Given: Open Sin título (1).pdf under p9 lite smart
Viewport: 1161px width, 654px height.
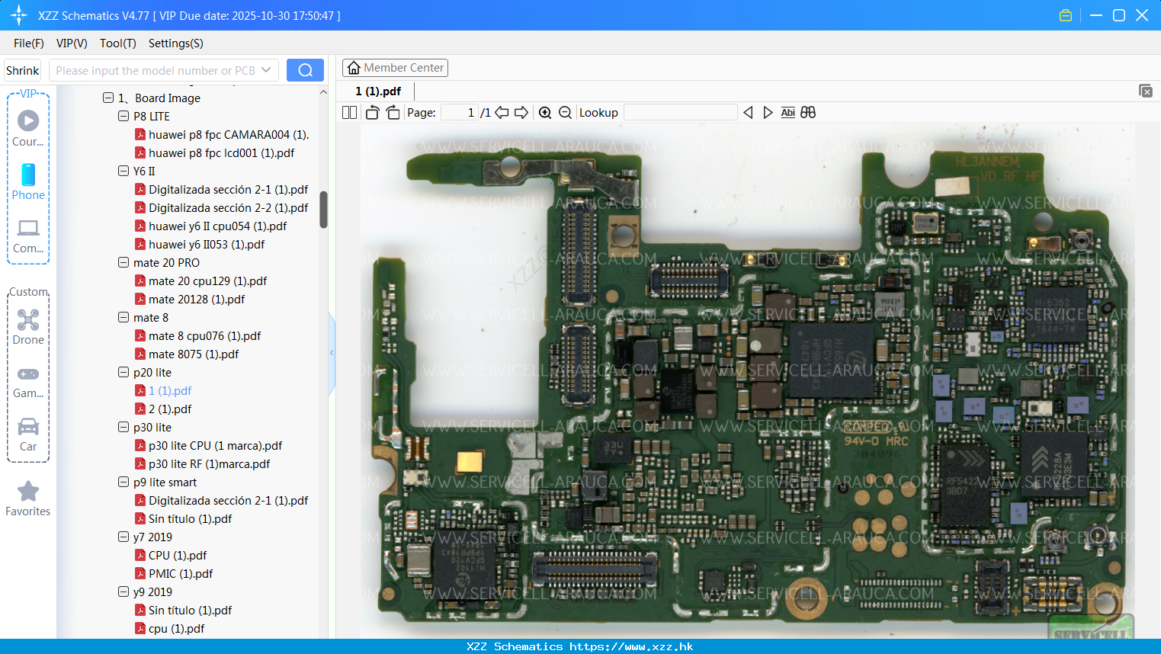Looking at the screenshot, I should 190,518.
